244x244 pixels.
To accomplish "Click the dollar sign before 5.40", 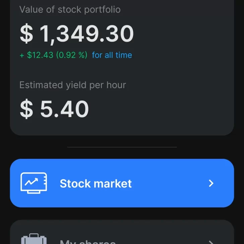I will point(26,110).
